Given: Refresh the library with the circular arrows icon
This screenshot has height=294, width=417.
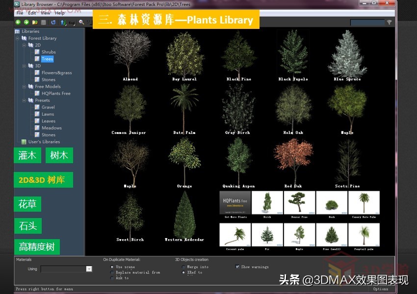Looking at the screenshot, I should 53,22.
